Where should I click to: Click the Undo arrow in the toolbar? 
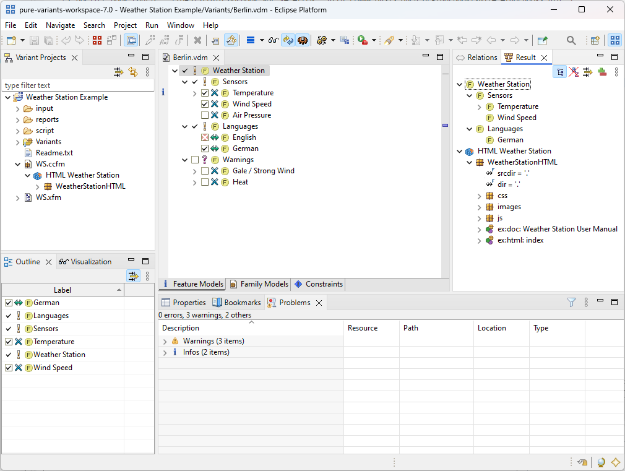click(x=66, y=40)
